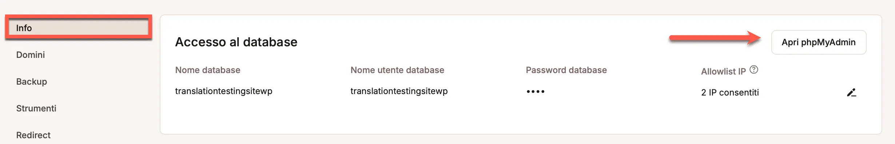Click the pencil icon to edit allowlist

point(851,93)
